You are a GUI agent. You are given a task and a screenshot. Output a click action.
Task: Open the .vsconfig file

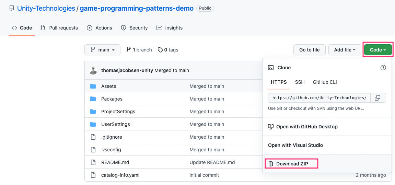(111, 150)
